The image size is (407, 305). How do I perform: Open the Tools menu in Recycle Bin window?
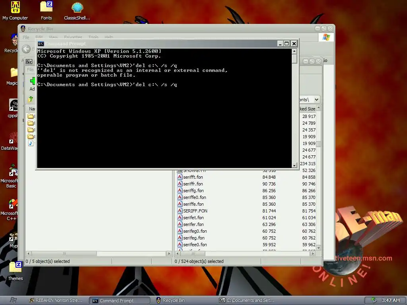tap(93, 37)
